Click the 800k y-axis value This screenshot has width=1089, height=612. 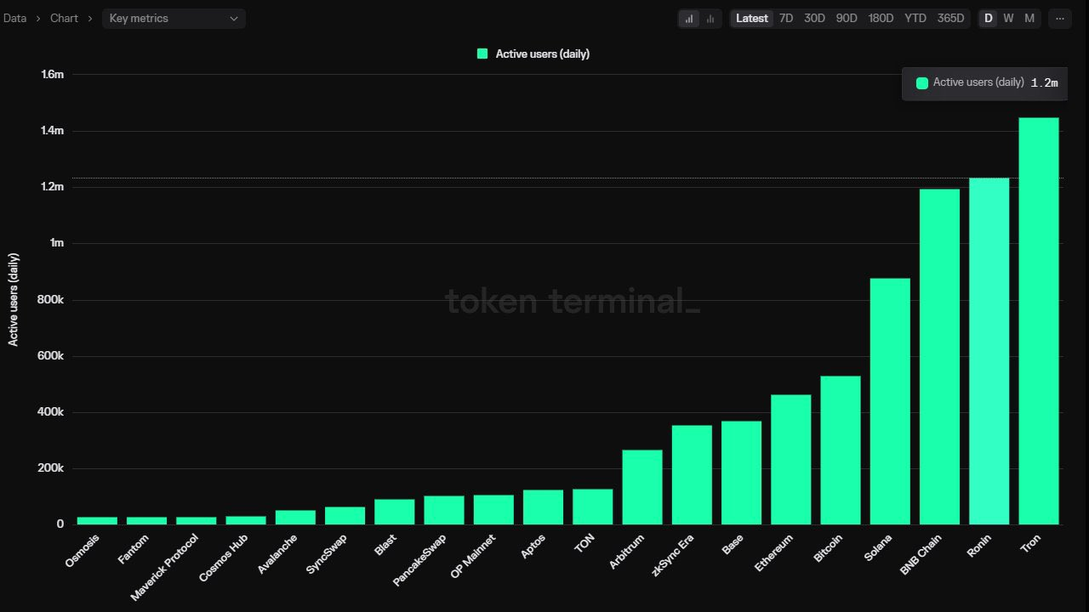pyautogui.click(x=51, y=300)
